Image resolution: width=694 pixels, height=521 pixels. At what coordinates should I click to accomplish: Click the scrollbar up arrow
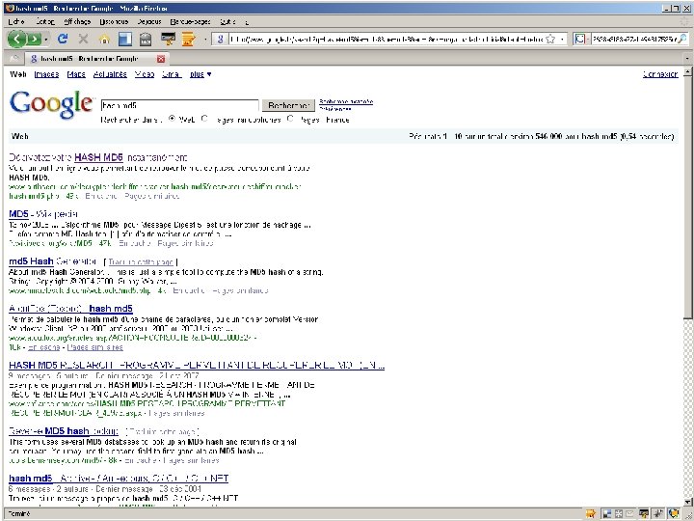(688, 71)
